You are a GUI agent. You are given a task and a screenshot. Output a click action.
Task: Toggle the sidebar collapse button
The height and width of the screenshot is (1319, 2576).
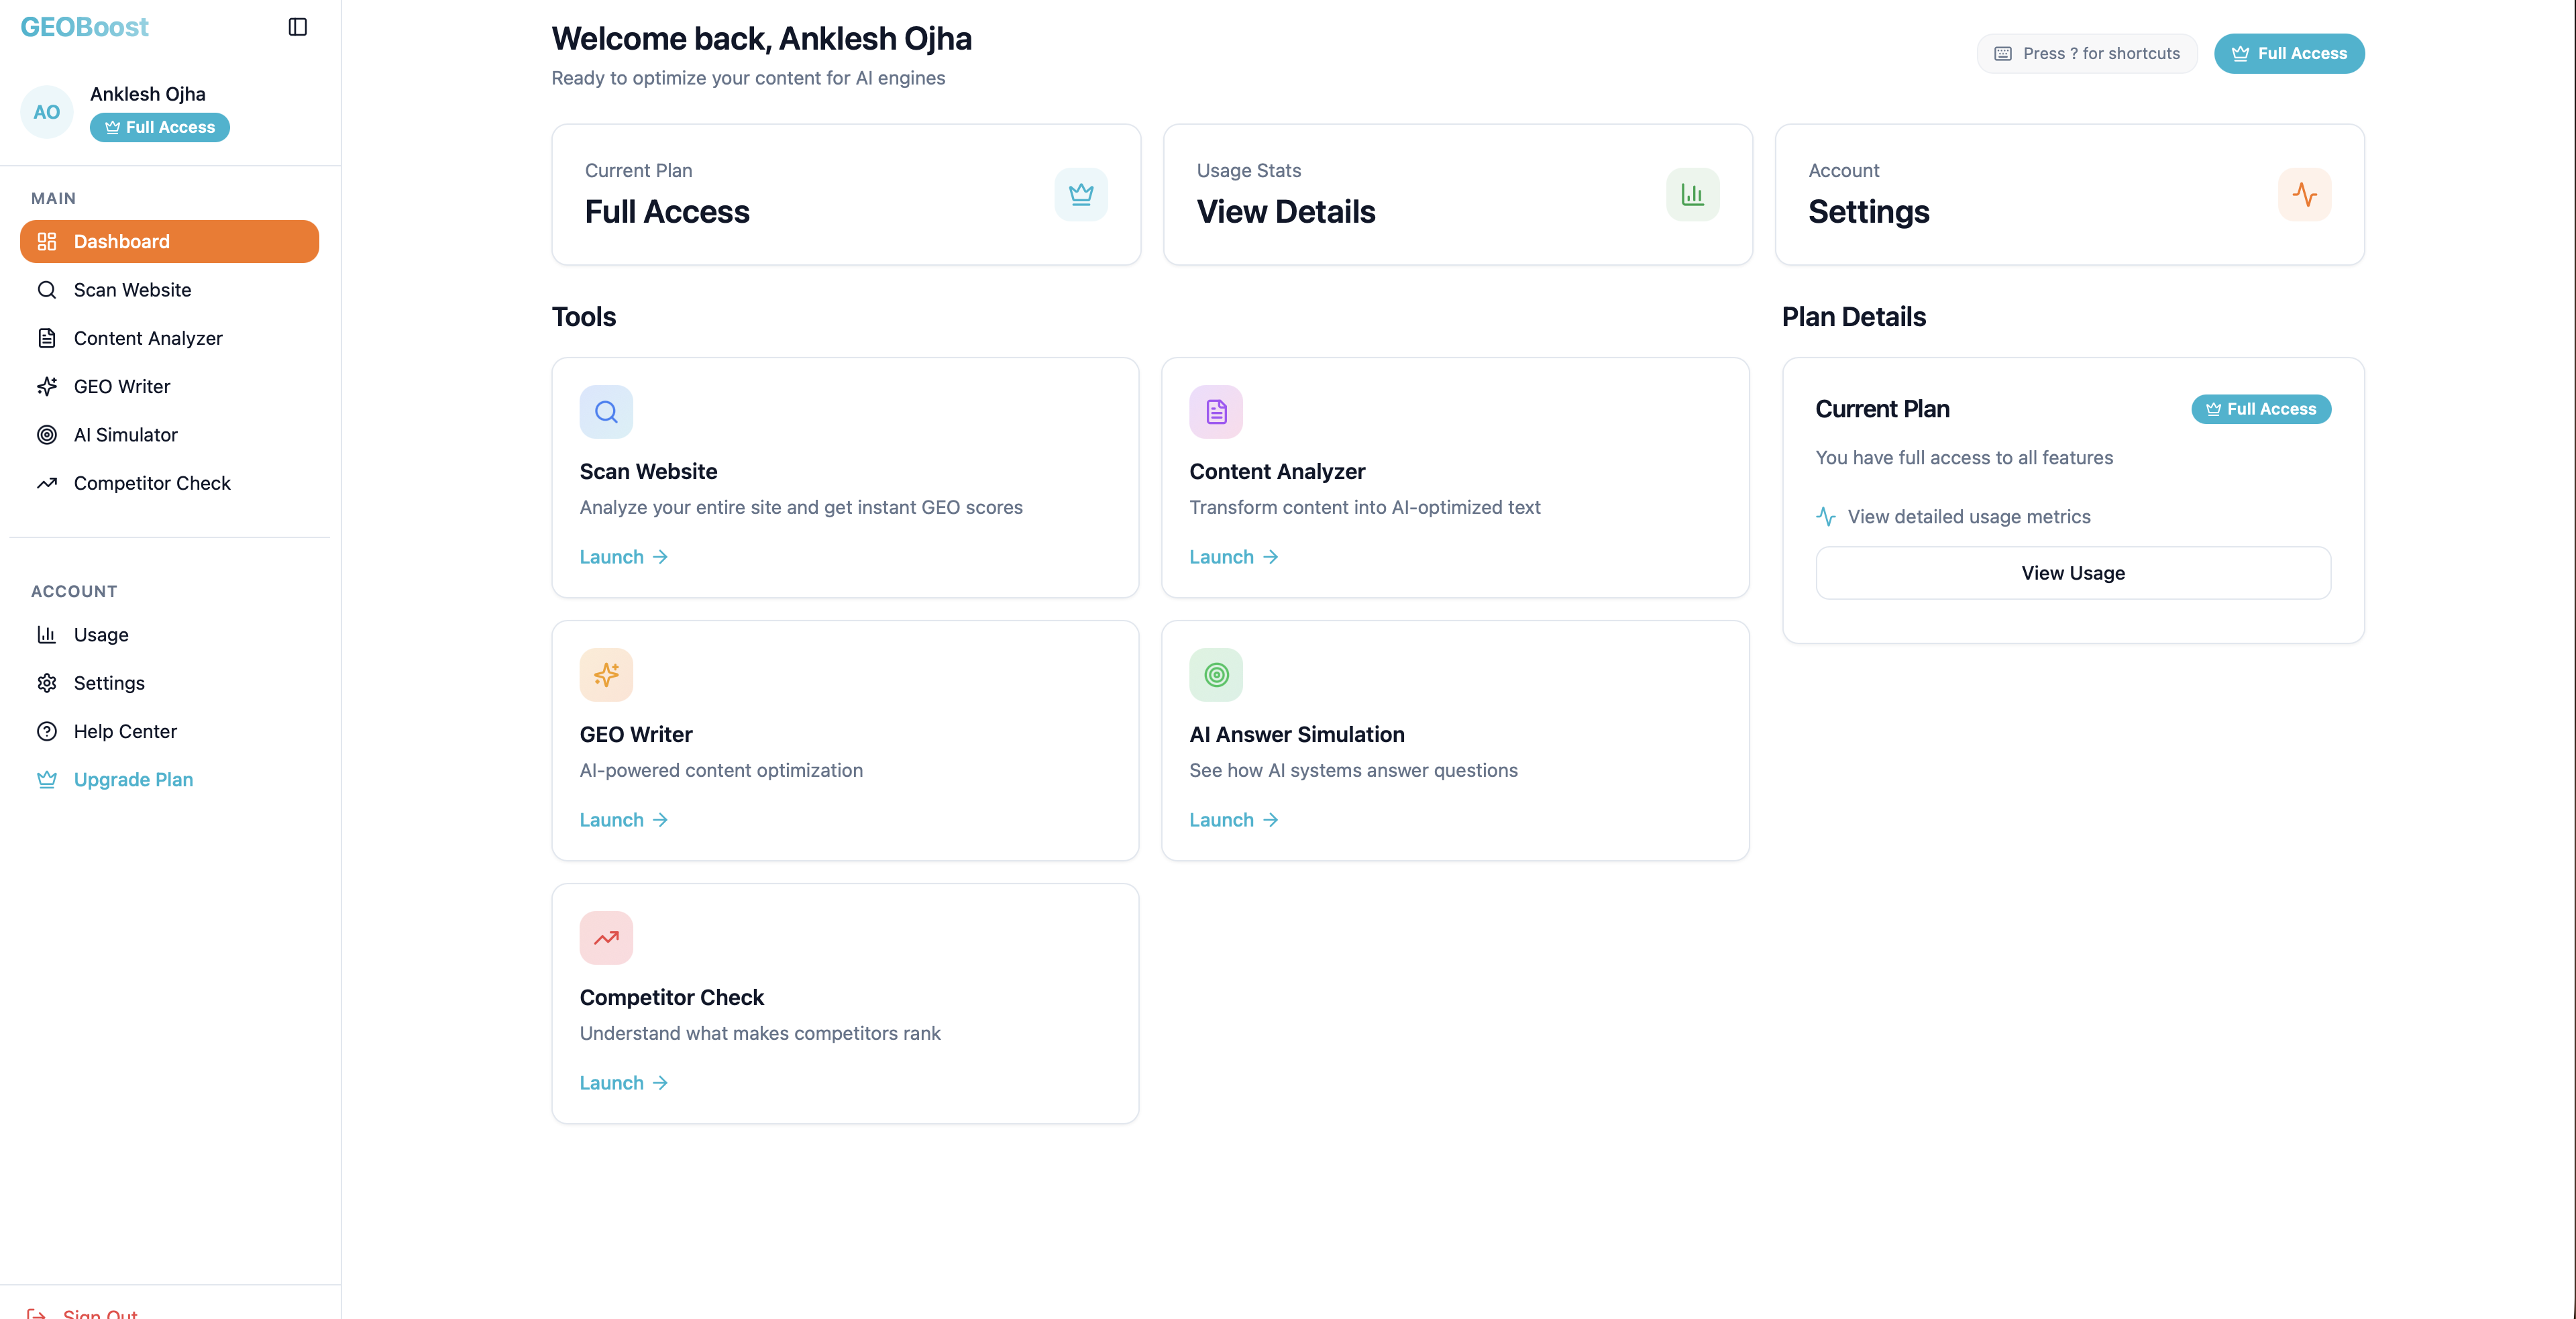[297, 26]
